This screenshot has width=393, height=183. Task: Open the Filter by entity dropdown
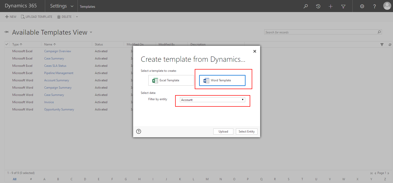click(x=212, y=100)
